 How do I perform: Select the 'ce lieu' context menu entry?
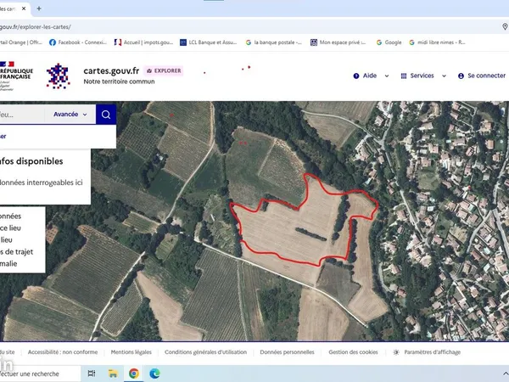[10, 228]
